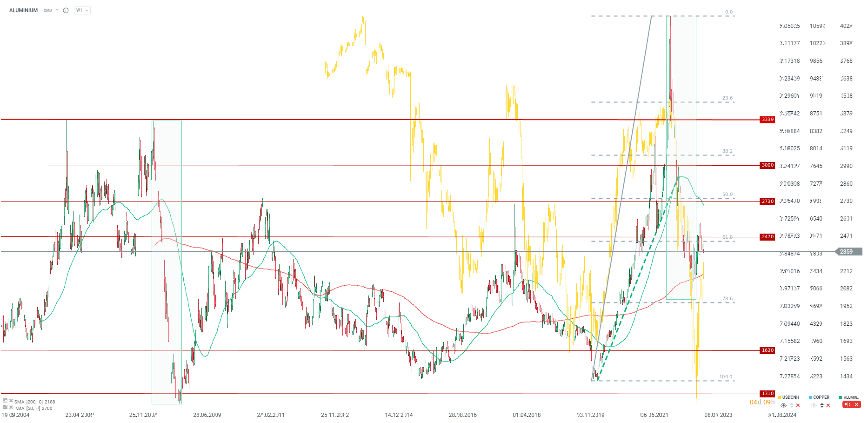
Task: Click the current price label 2359
Action: pyautogui.click(x=849, y=252)
